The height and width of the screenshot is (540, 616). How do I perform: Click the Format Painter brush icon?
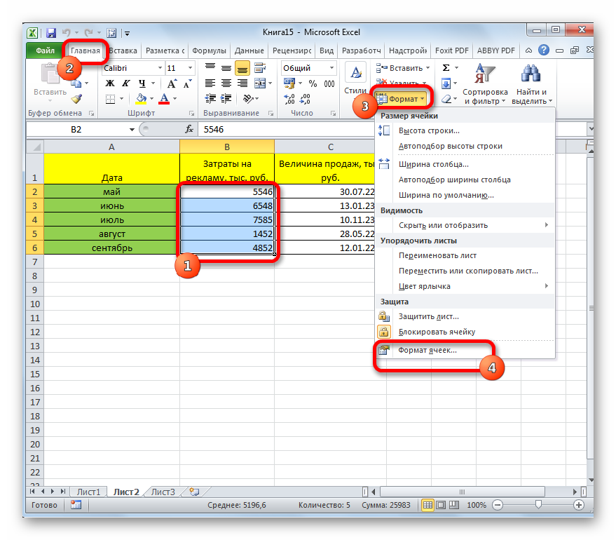76,99
